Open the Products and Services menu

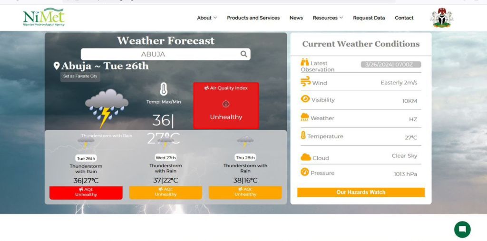click(x=253, y=18)
